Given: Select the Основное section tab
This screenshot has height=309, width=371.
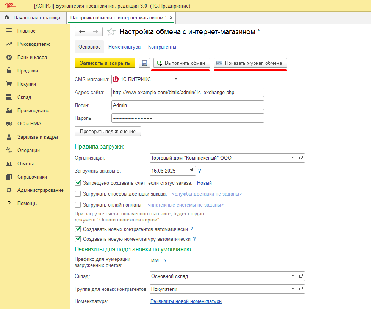Looking at the screenshot, I should click(x=89, y=47).
